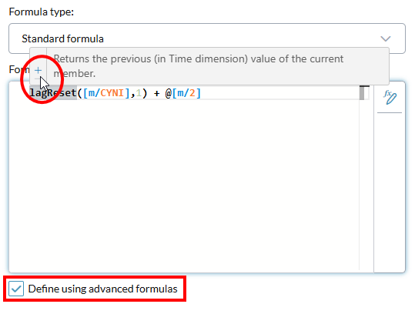Viewport: 415px width, 314px height.
Task: Click the checkmark inside the advanced formulas box
Action: (16, 289)
